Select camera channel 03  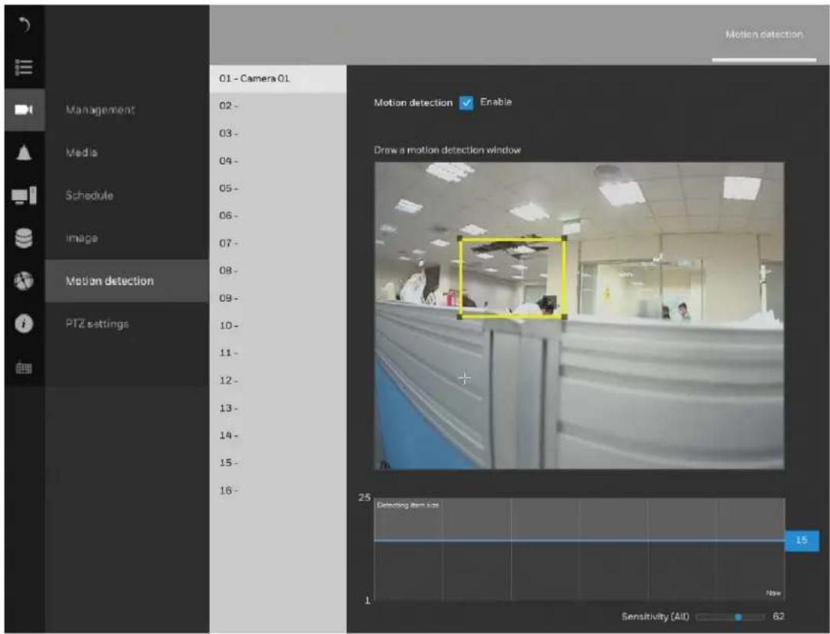tap(278, 133)
